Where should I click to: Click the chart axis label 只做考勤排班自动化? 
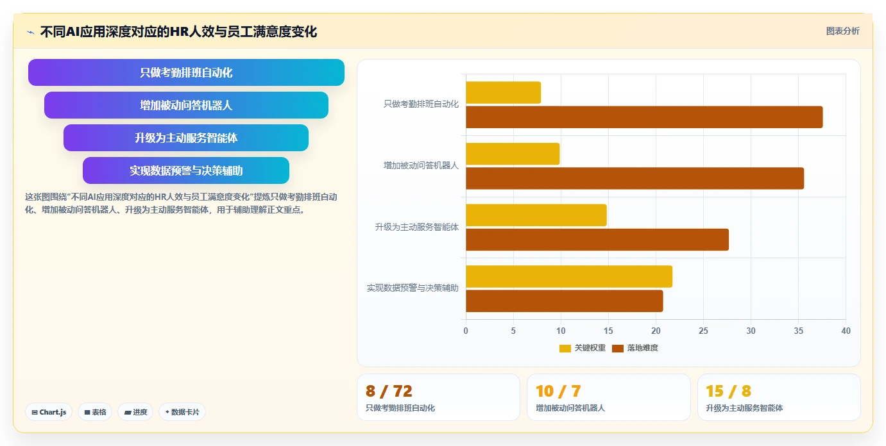point(421,104)
